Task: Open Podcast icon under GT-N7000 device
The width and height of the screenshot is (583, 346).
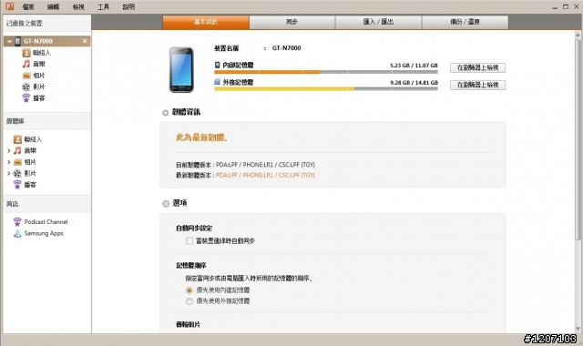Action: click(26, 98)
